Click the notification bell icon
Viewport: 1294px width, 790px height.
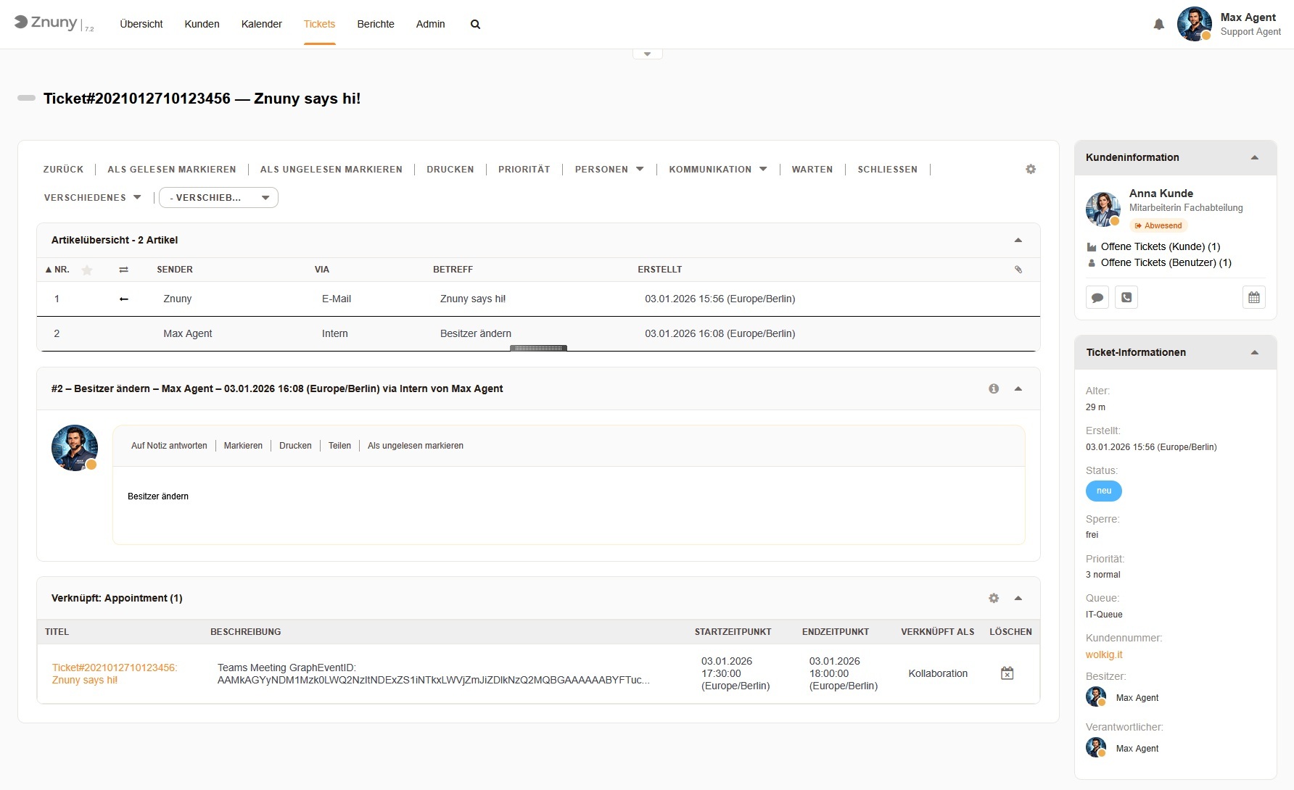[x=1158, y=25]
